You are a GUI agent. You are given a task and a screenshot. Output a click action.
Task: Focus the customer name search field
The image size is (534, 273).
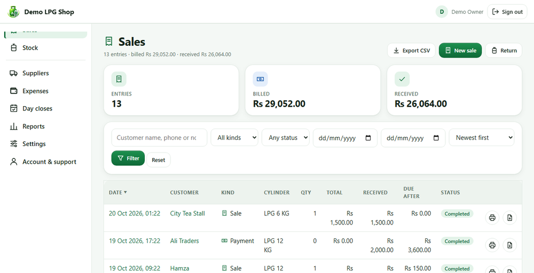click(x=159, y=138)
